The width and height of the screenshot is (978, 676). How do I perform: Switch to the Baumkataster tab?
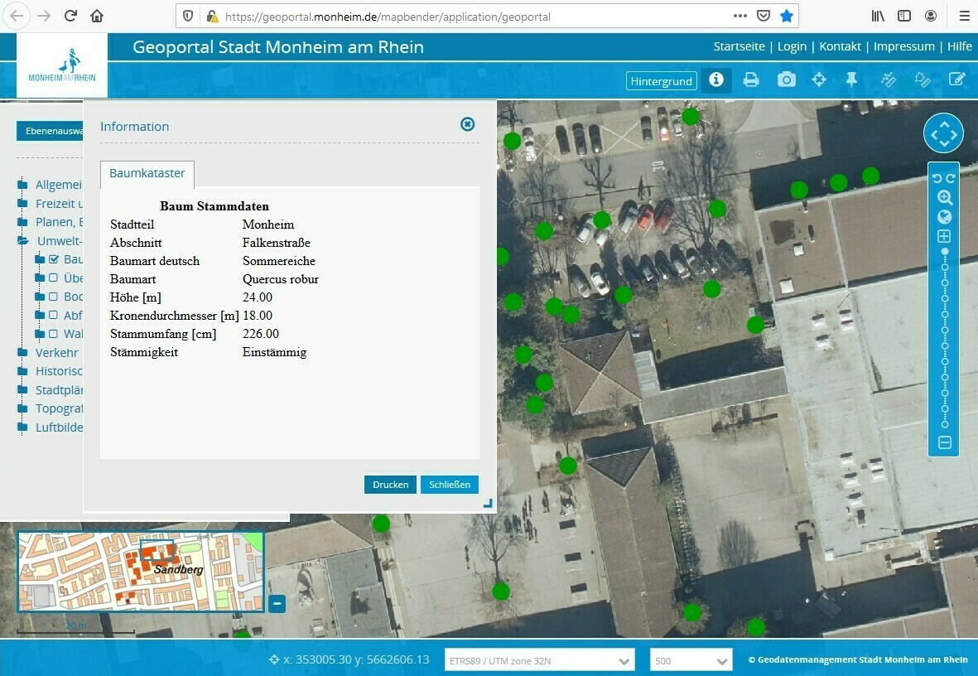(147, 174)
